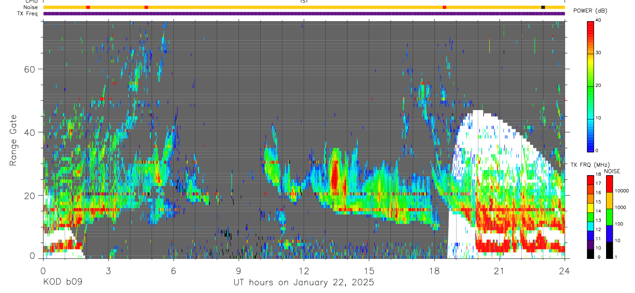This screenshot has height=293, width=635.
Task: Click the '20' range gate tick label
Action: point(30,195)
